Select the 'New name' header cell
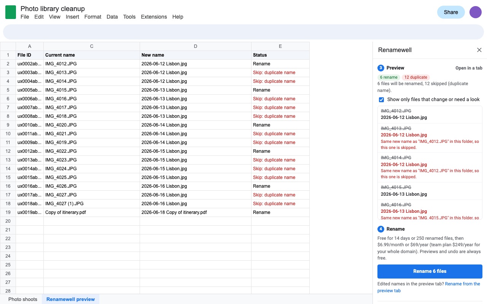The width and height of the screenshot is (487, 304). (x=196, y=55)
